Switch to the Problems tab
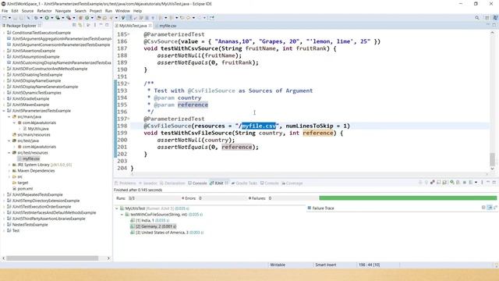499x281 pixels. 126,183
